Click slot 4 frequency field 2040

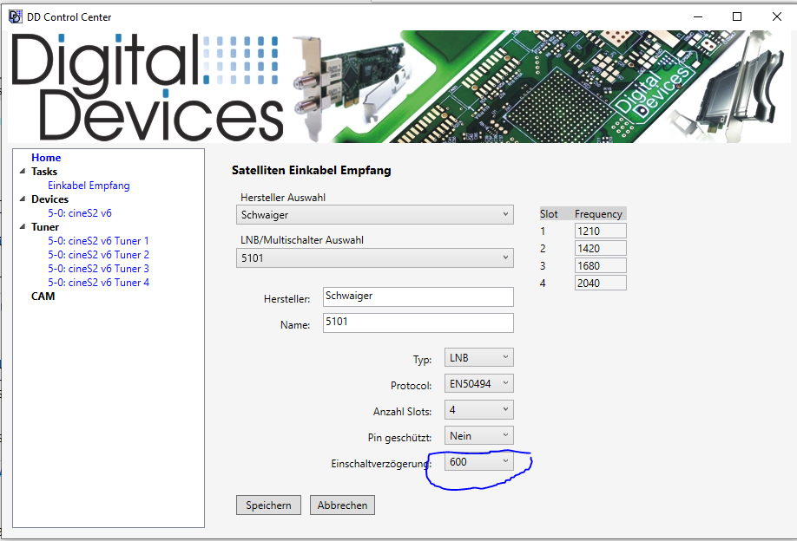[600, 283]
